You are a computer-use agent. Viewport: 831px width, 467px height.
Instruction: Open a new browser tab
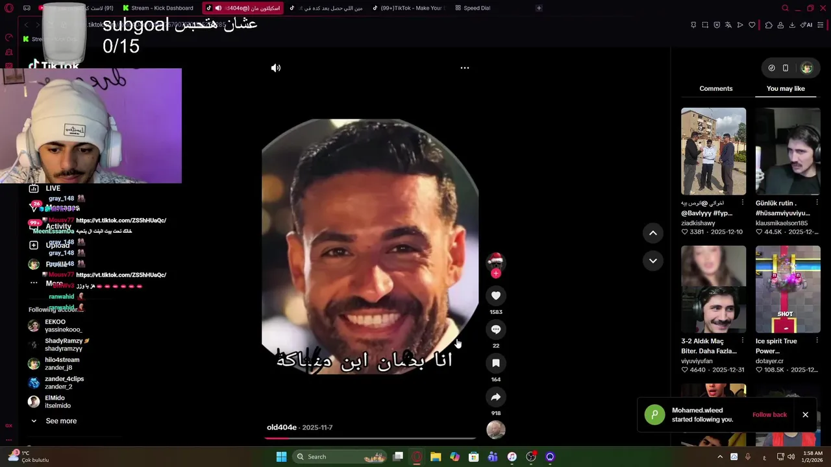539,8
